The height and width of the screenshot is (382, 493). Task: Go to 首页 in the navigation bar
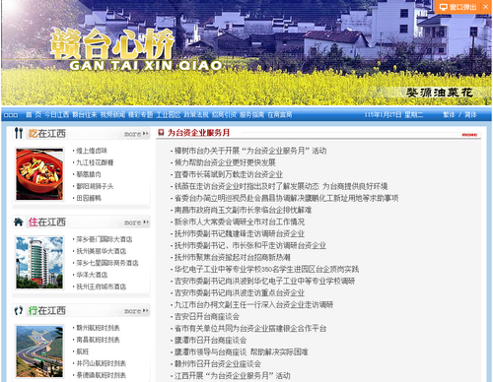[34, 114]
